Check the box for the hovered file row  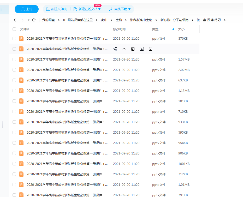point(14,49)
